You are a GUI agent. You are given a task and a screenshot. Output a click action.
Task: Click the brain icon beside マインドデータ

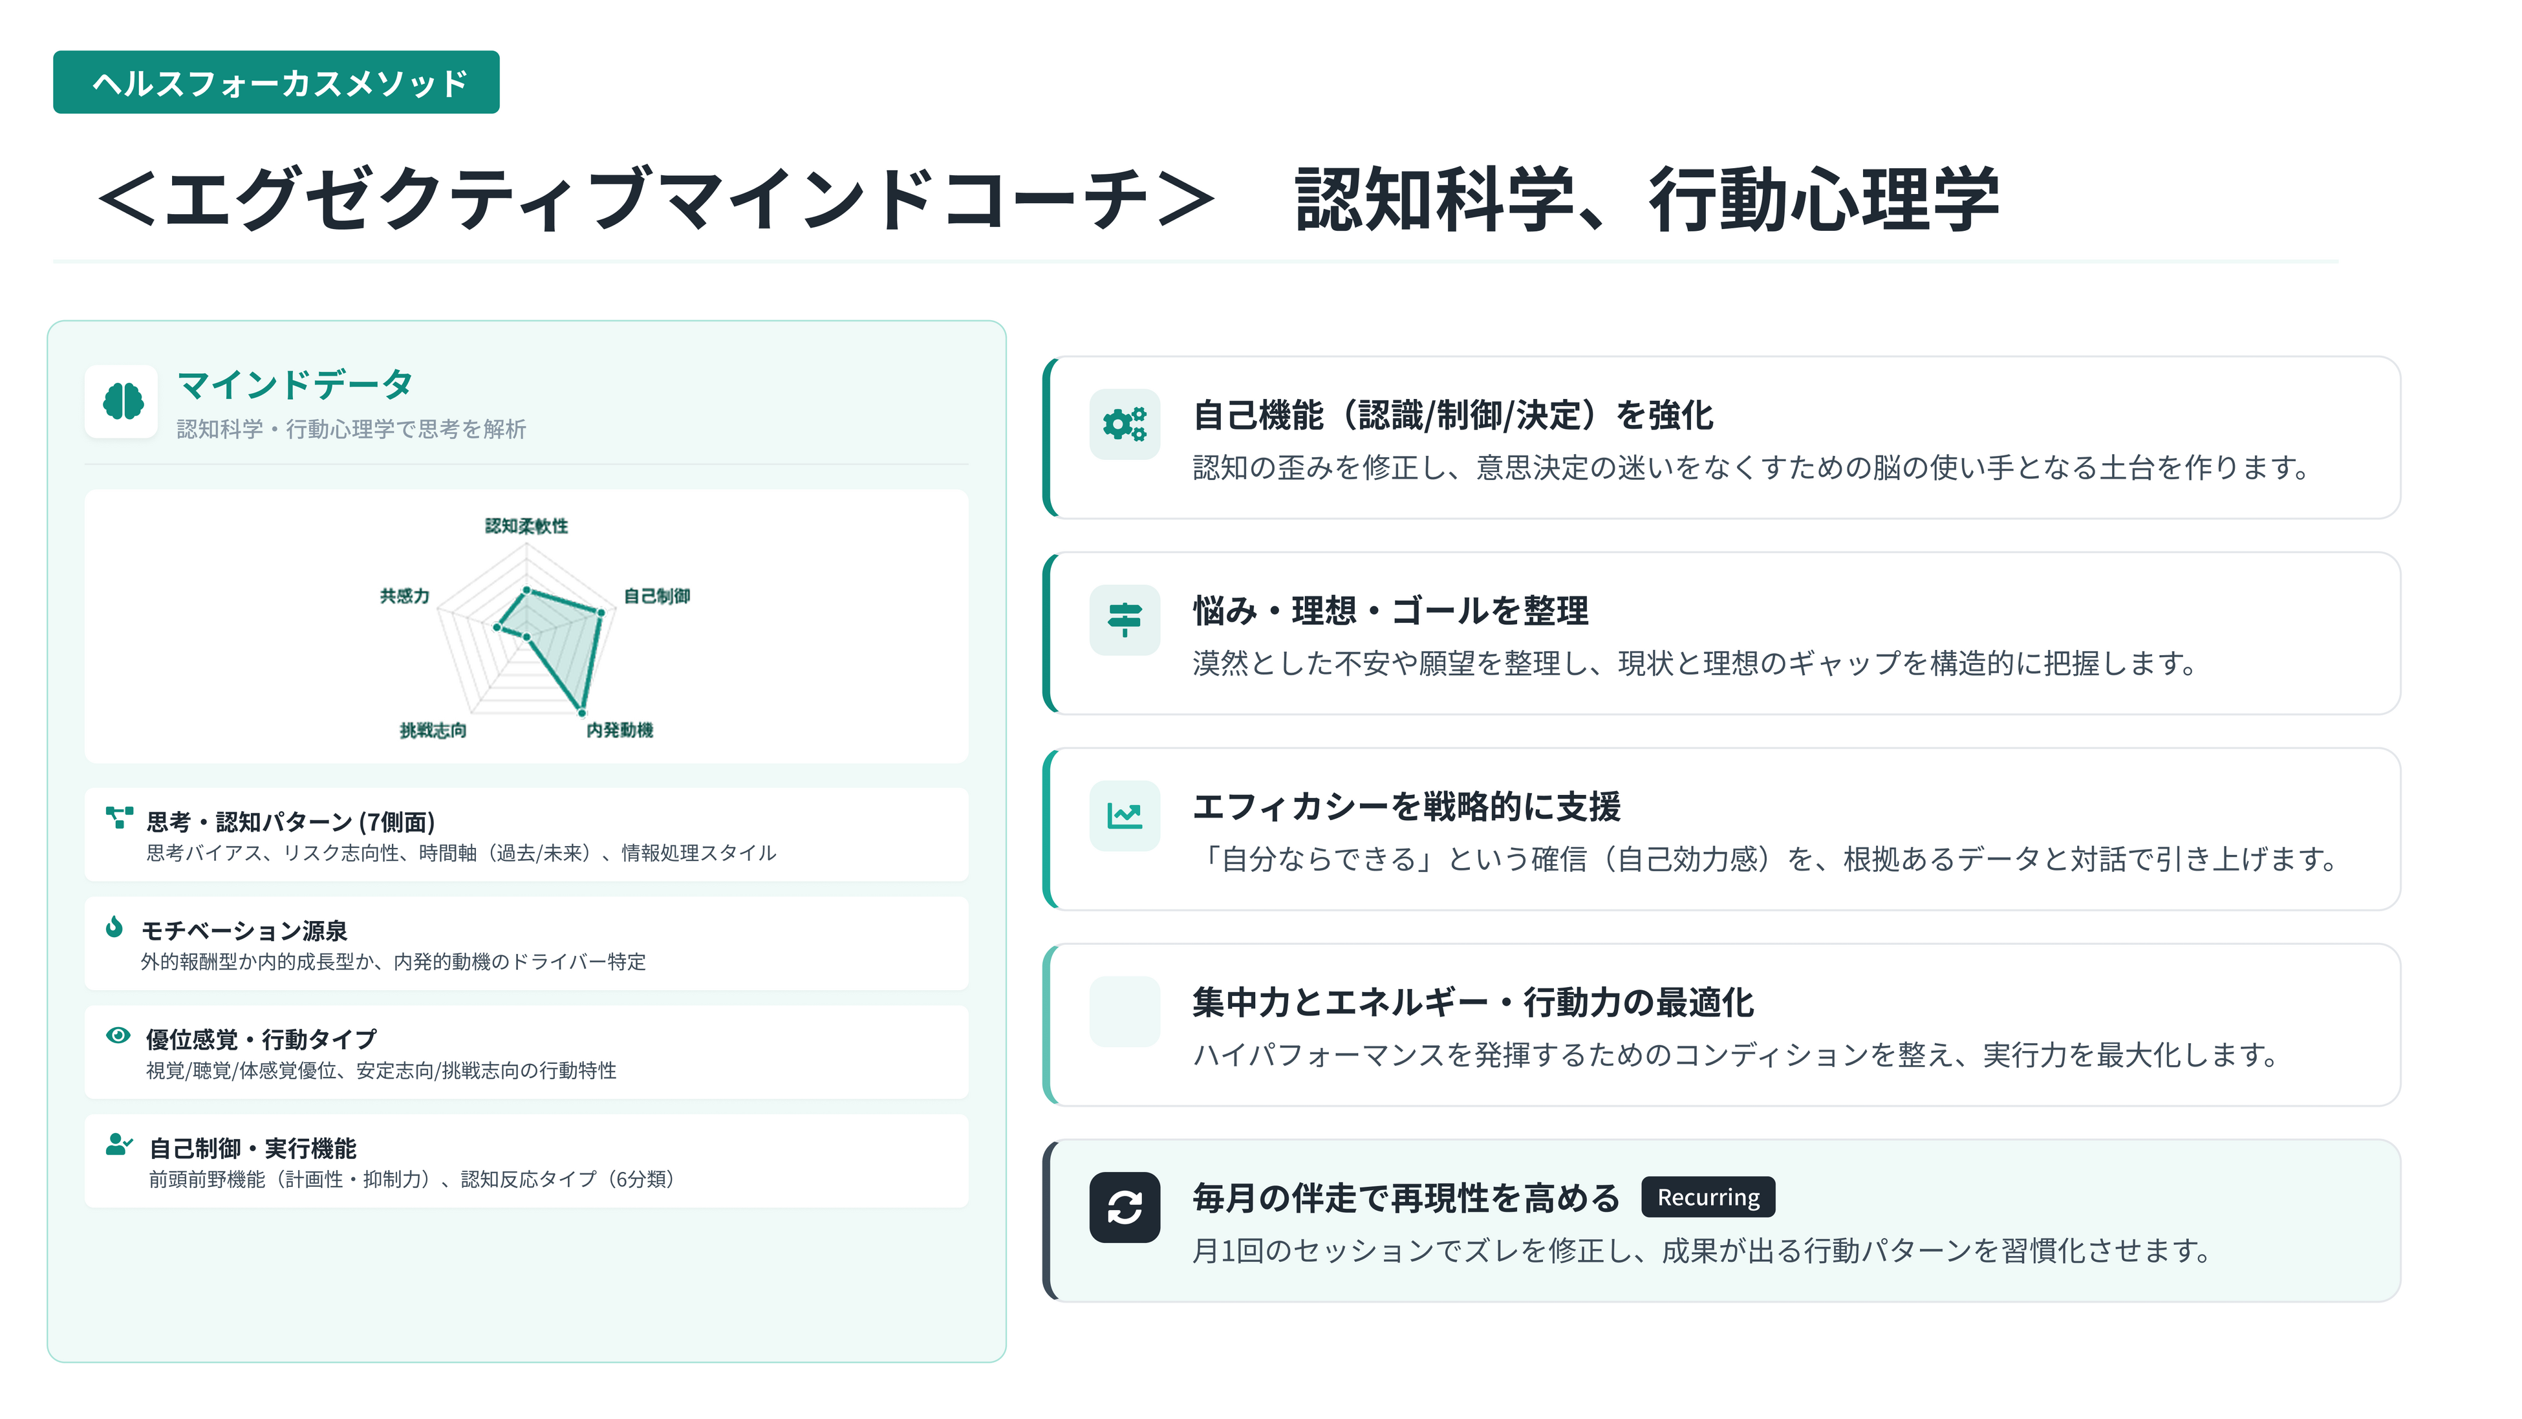tap(122, 402)
